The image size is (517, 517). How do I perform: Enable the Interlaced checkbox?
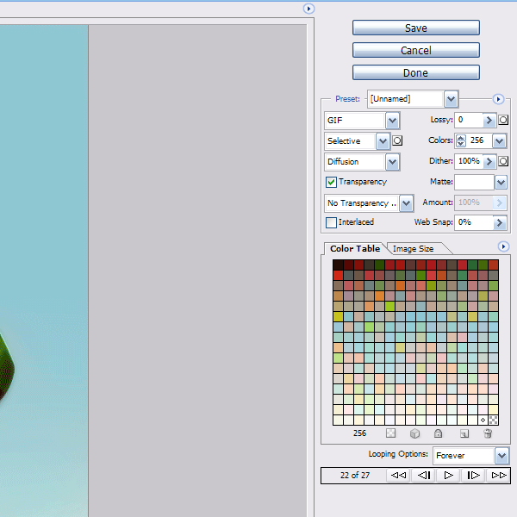pyautogui.click(x=331, y=222)
